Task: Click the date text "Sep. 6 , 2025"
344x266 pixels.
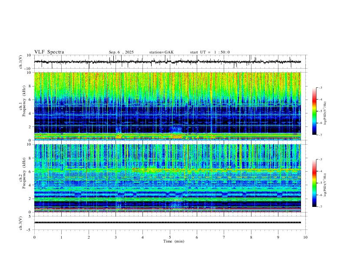Action: [121, 52]
